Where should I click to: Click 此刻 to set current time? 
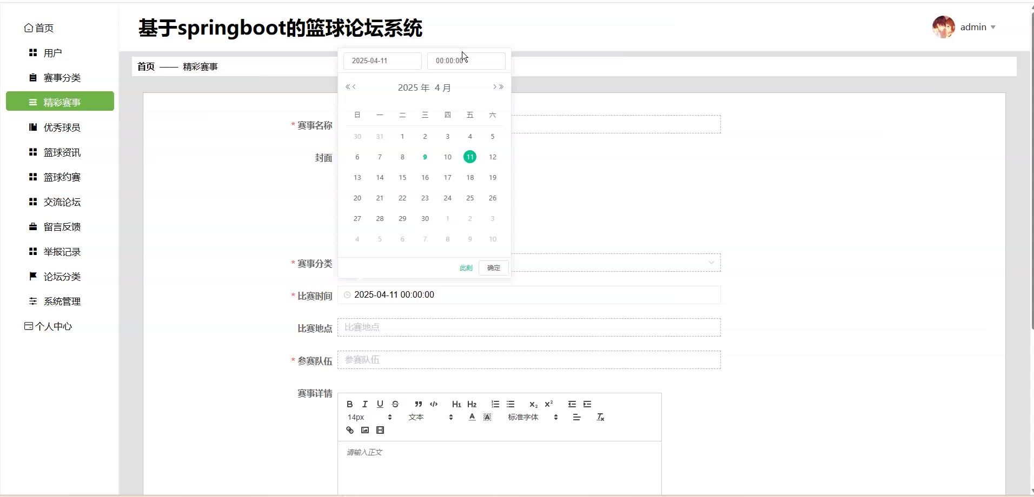[x=466, y=268]
